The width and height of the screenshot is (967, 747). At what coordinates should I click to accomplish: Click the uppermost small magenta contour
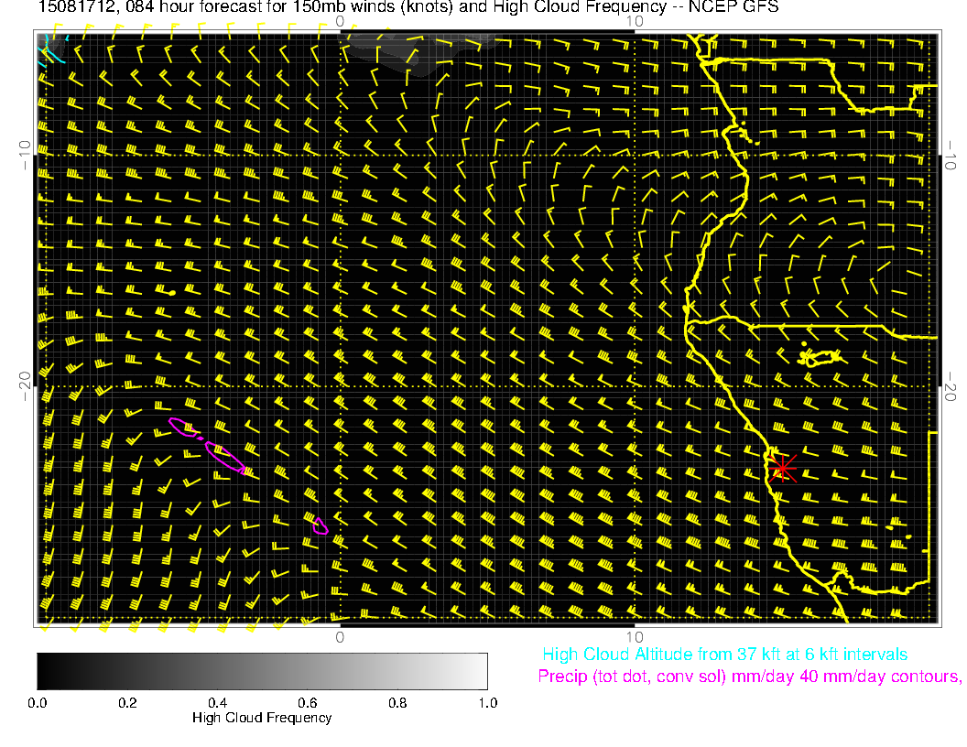[x=183, y=428]
